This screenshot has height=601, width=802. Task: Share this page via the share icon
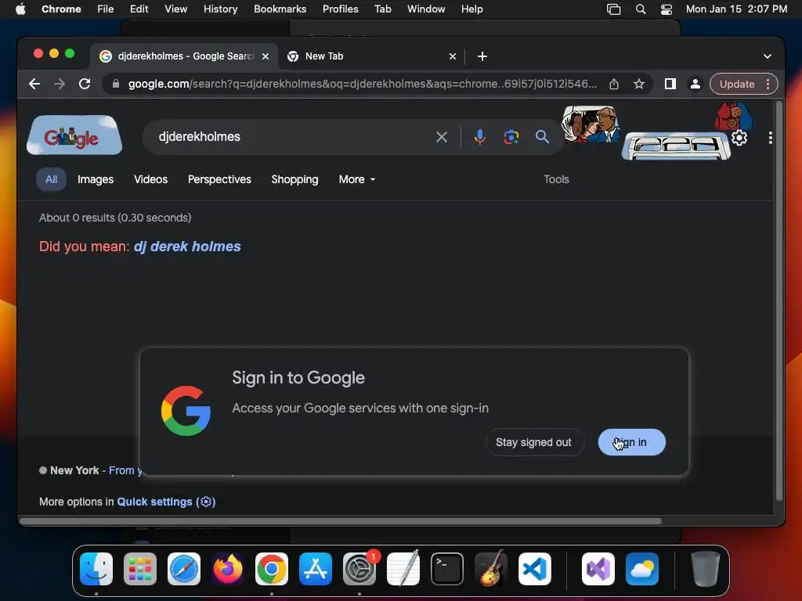[x=614, y=84]
